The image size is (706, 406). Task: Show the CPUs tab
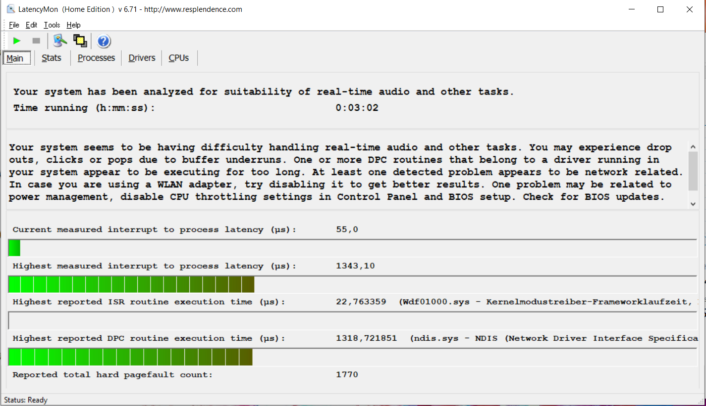point(179,58)
